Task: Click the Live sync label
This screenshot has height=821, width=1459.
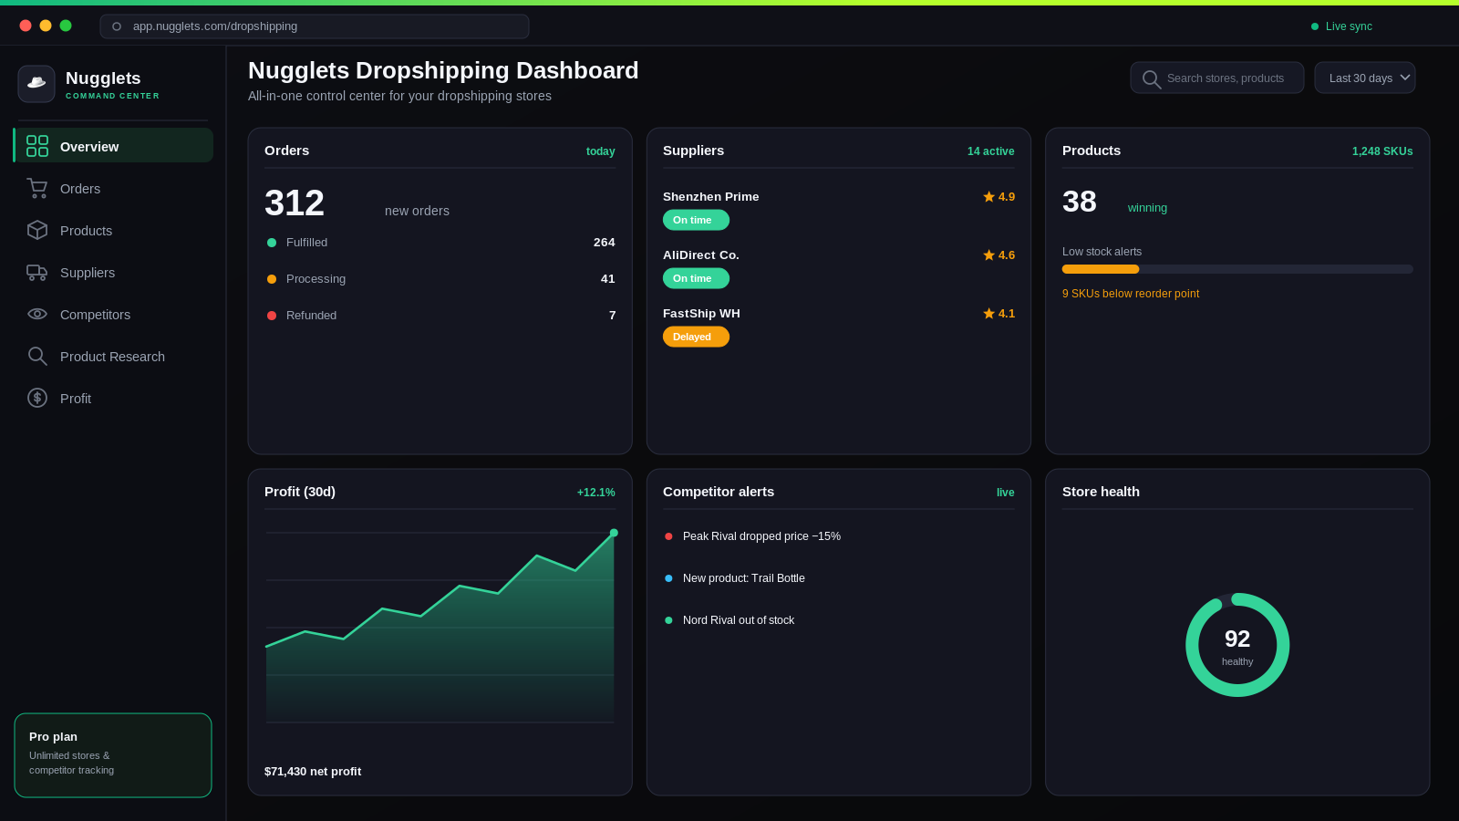Action: [x=1349, y=26]
